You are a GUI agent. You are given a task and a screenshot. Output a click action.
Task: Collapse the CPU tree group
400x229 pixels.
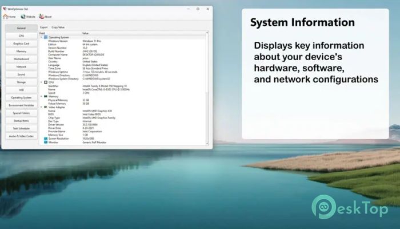[41, 82]
